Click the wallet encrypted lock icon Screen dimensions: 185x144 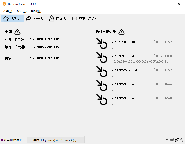[167, 140]
